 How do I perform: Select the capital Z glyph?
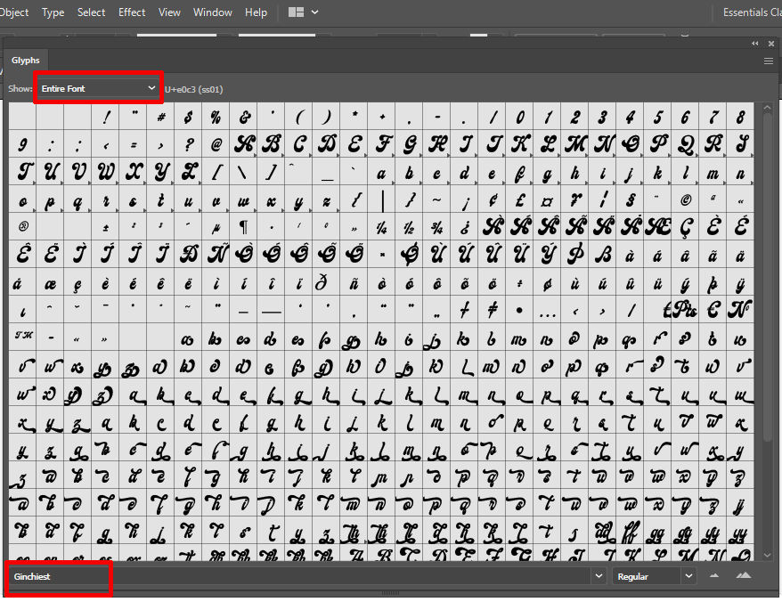click(x=188, y=172)
